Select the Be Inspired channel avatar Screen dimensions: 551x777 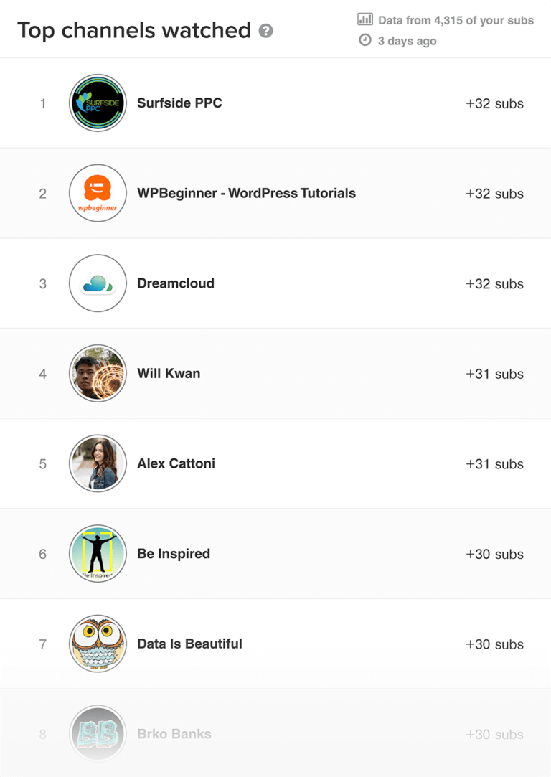point(98,554)
